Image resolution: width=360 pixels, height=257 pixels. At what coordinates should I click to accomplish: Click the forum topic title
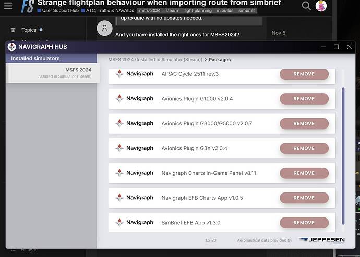click(159, 3)
